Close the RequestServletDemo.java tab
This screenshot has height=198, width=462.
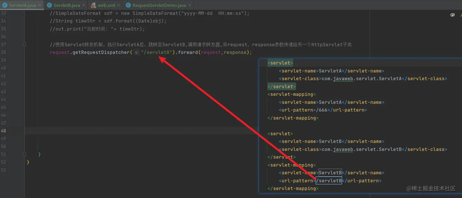click(190, 5)
